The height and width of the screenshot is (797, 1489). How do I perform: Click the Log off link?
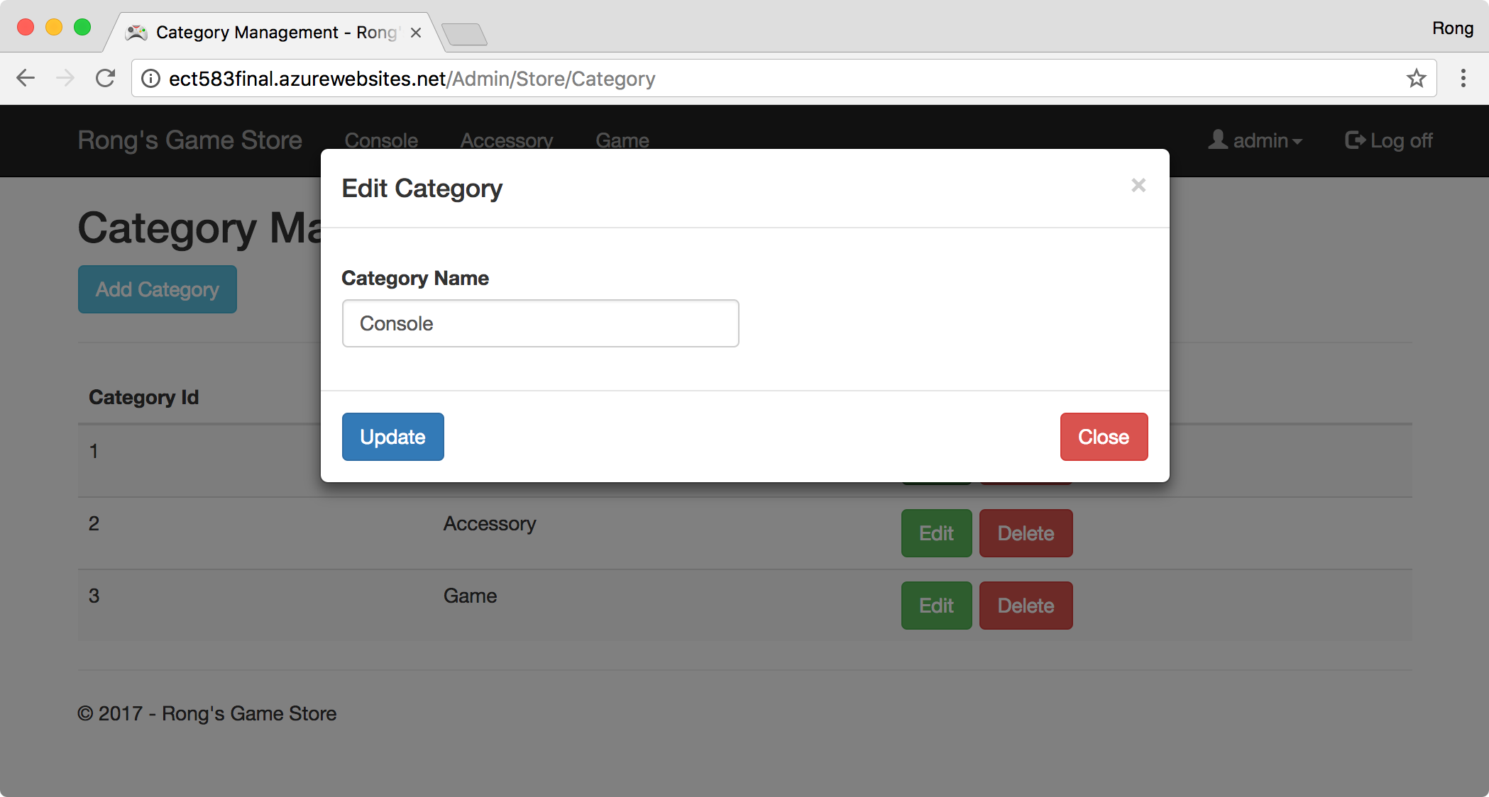[x=1388, y=140]
